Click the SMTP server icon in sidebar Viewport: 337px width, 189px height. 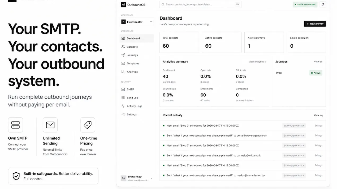tap(123, 89)
